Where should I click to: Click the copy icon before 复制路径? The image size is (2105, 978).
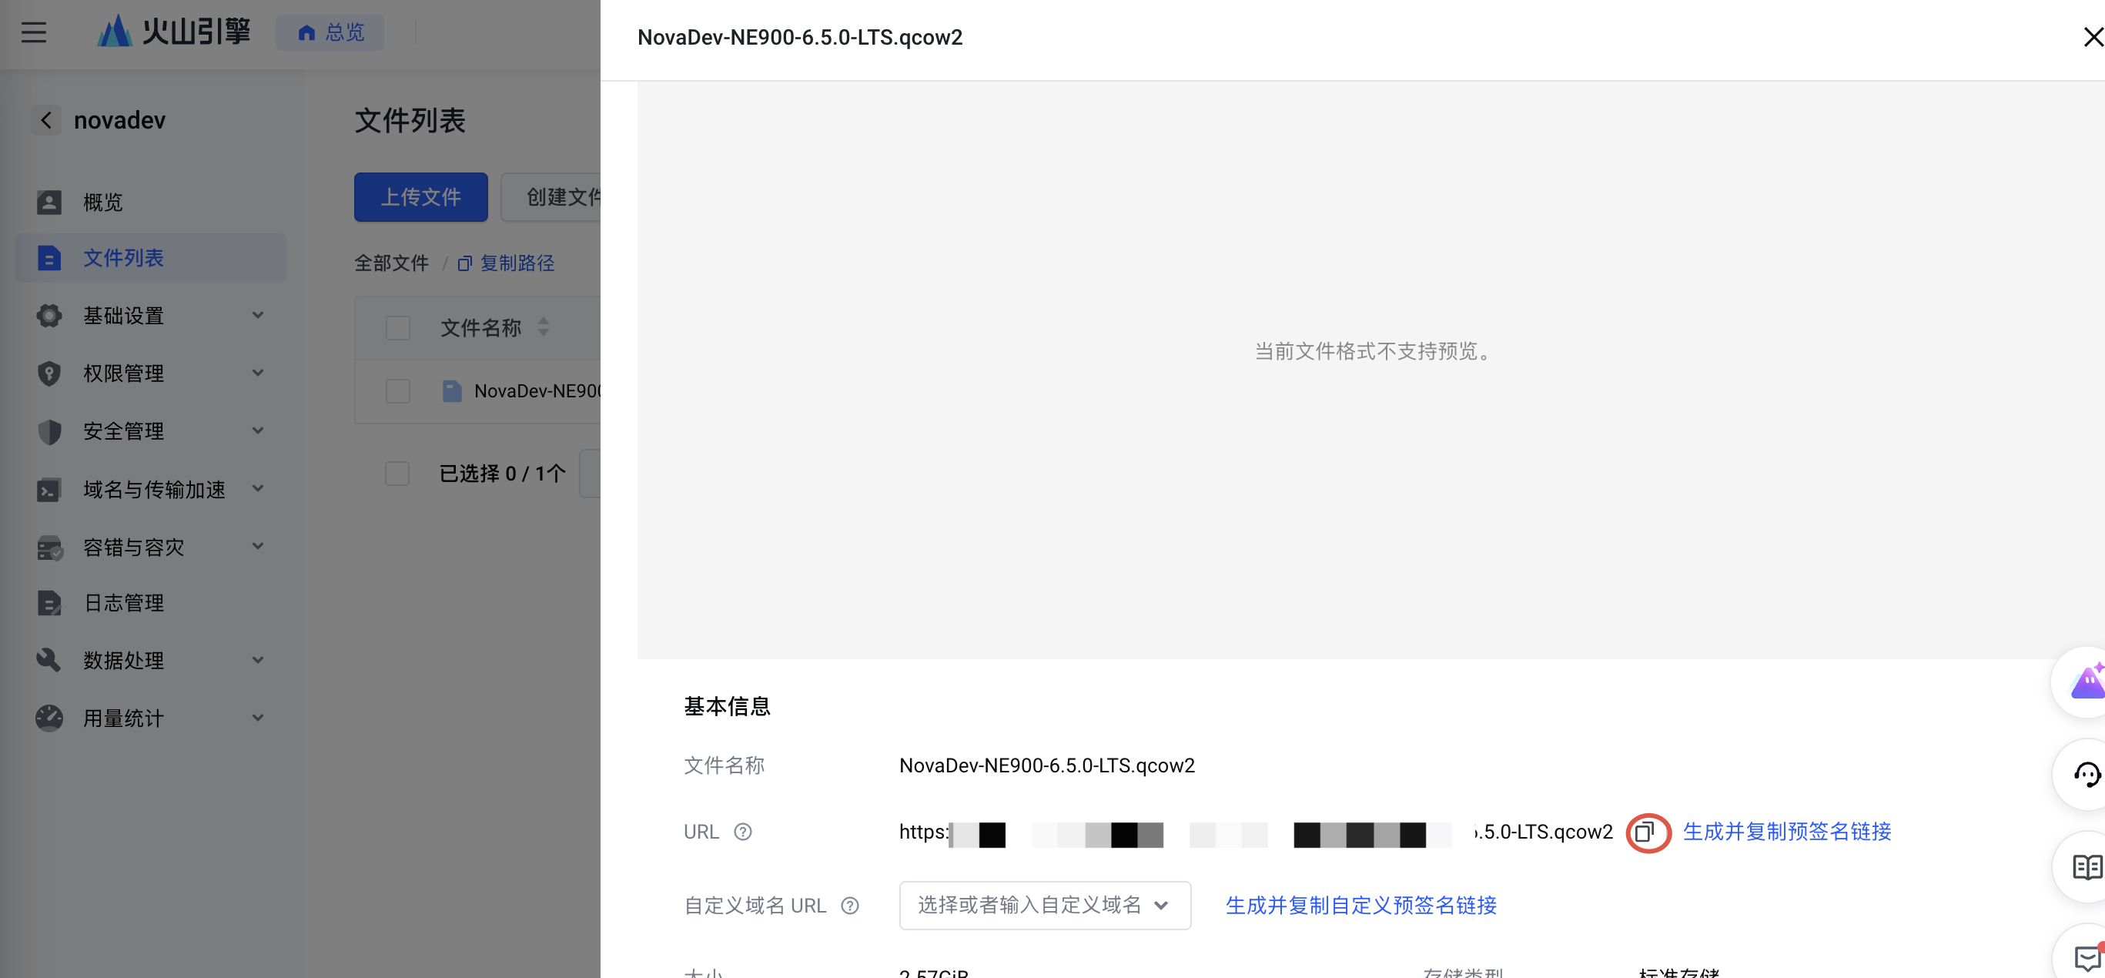pos(464,263)
